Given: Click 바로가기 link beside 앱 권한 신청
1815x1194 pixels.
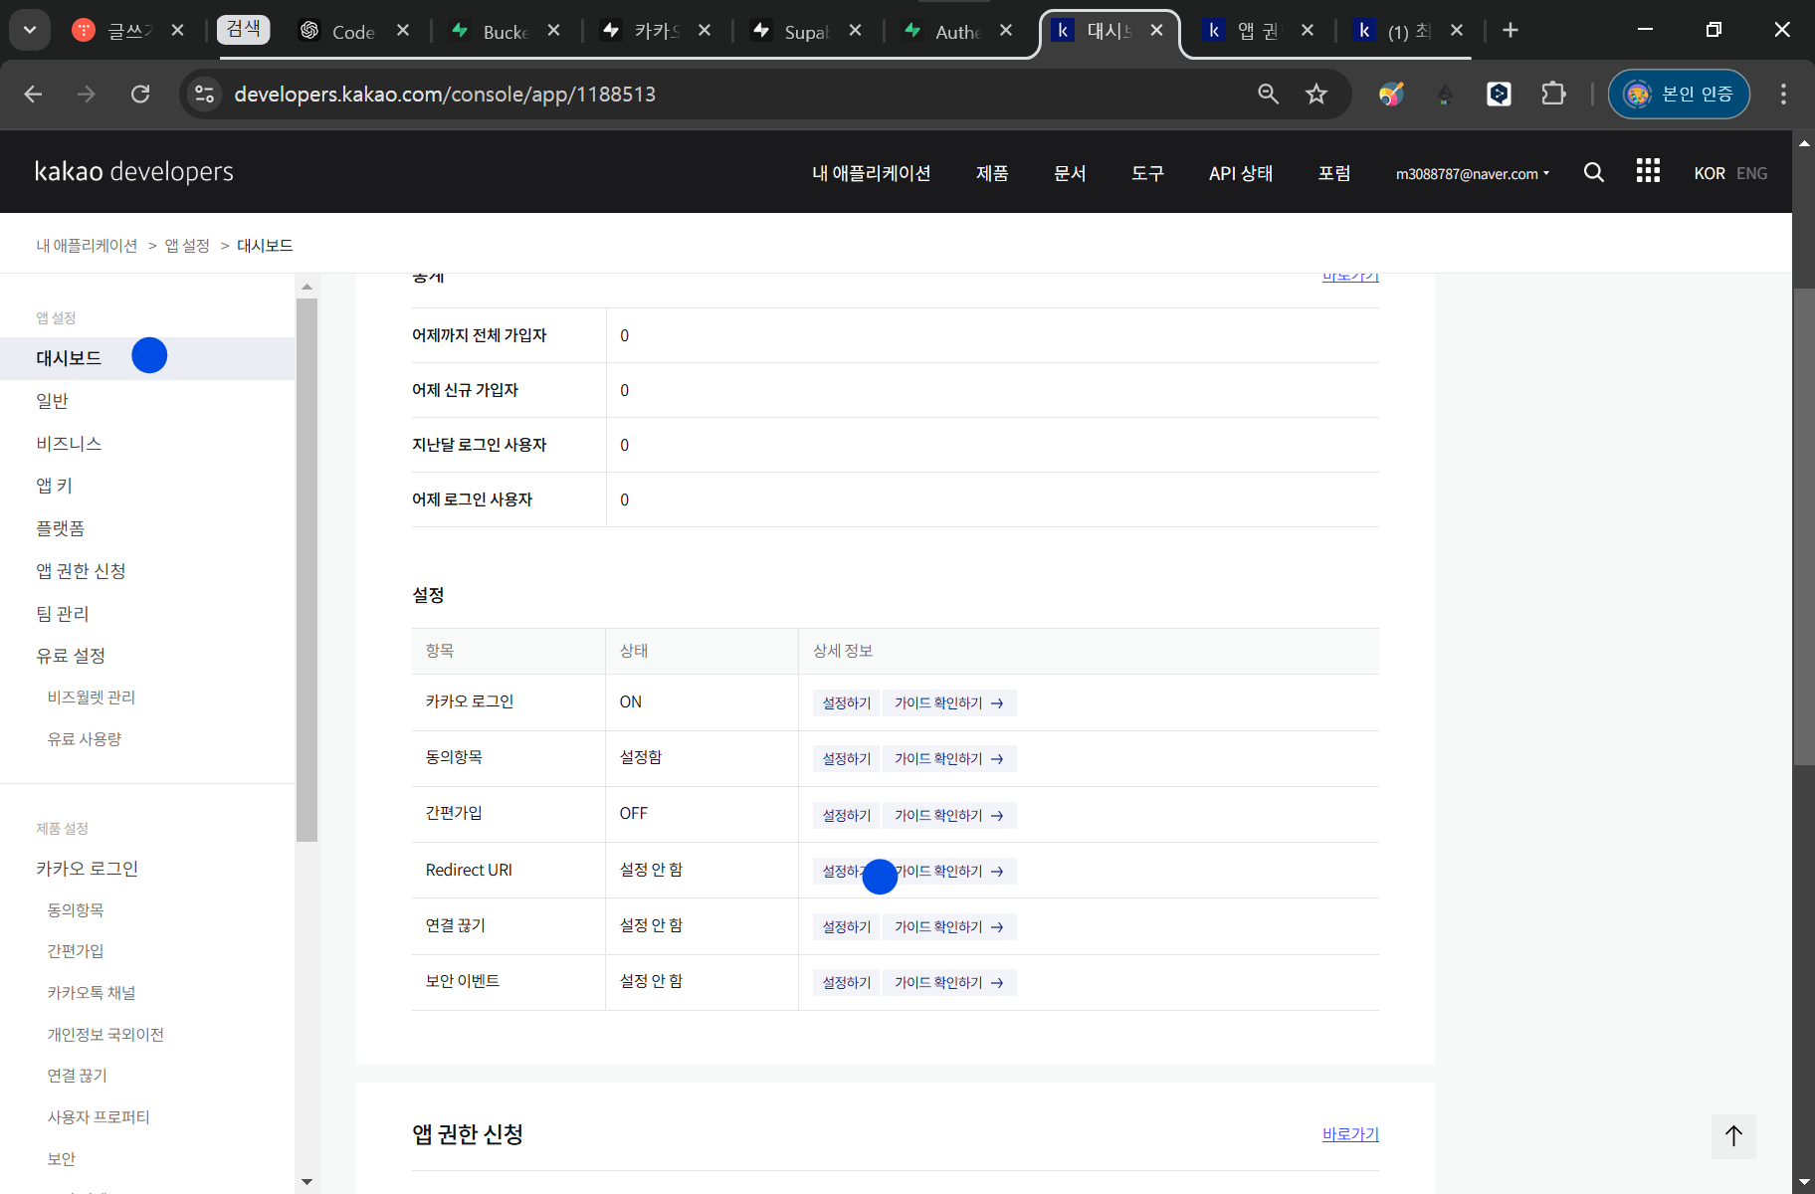Looking at the screenshot, I should coord(1350,1134).
